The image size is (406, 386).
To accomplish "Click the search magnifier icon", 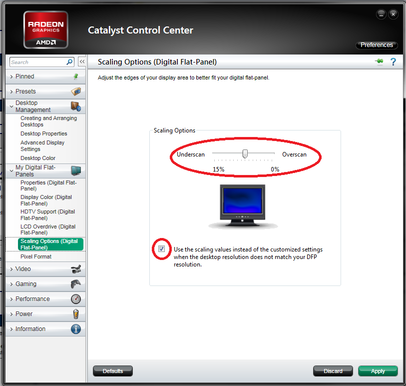I will tap(69, 62).
